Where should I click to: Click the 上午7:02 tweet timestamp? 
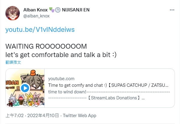14,116
